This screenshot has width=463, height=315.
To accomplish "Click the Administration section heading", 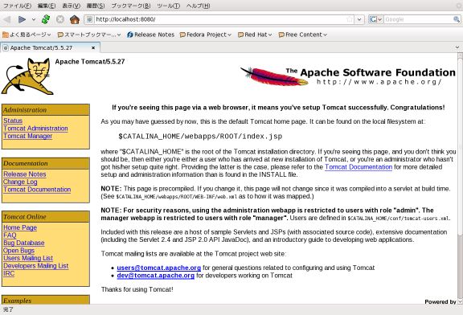I will pos(25,110).
